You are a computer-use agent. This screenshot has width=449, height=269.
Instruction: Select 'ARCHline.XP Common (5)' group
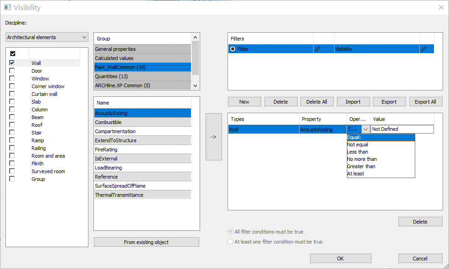pyautogui.click(x=143, y=85)
